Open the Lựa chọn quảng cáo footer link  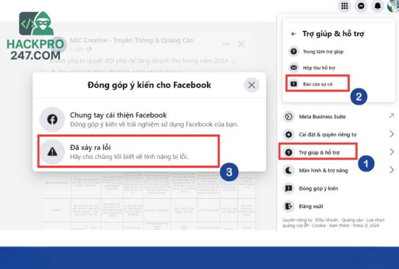tap(334, 223)
